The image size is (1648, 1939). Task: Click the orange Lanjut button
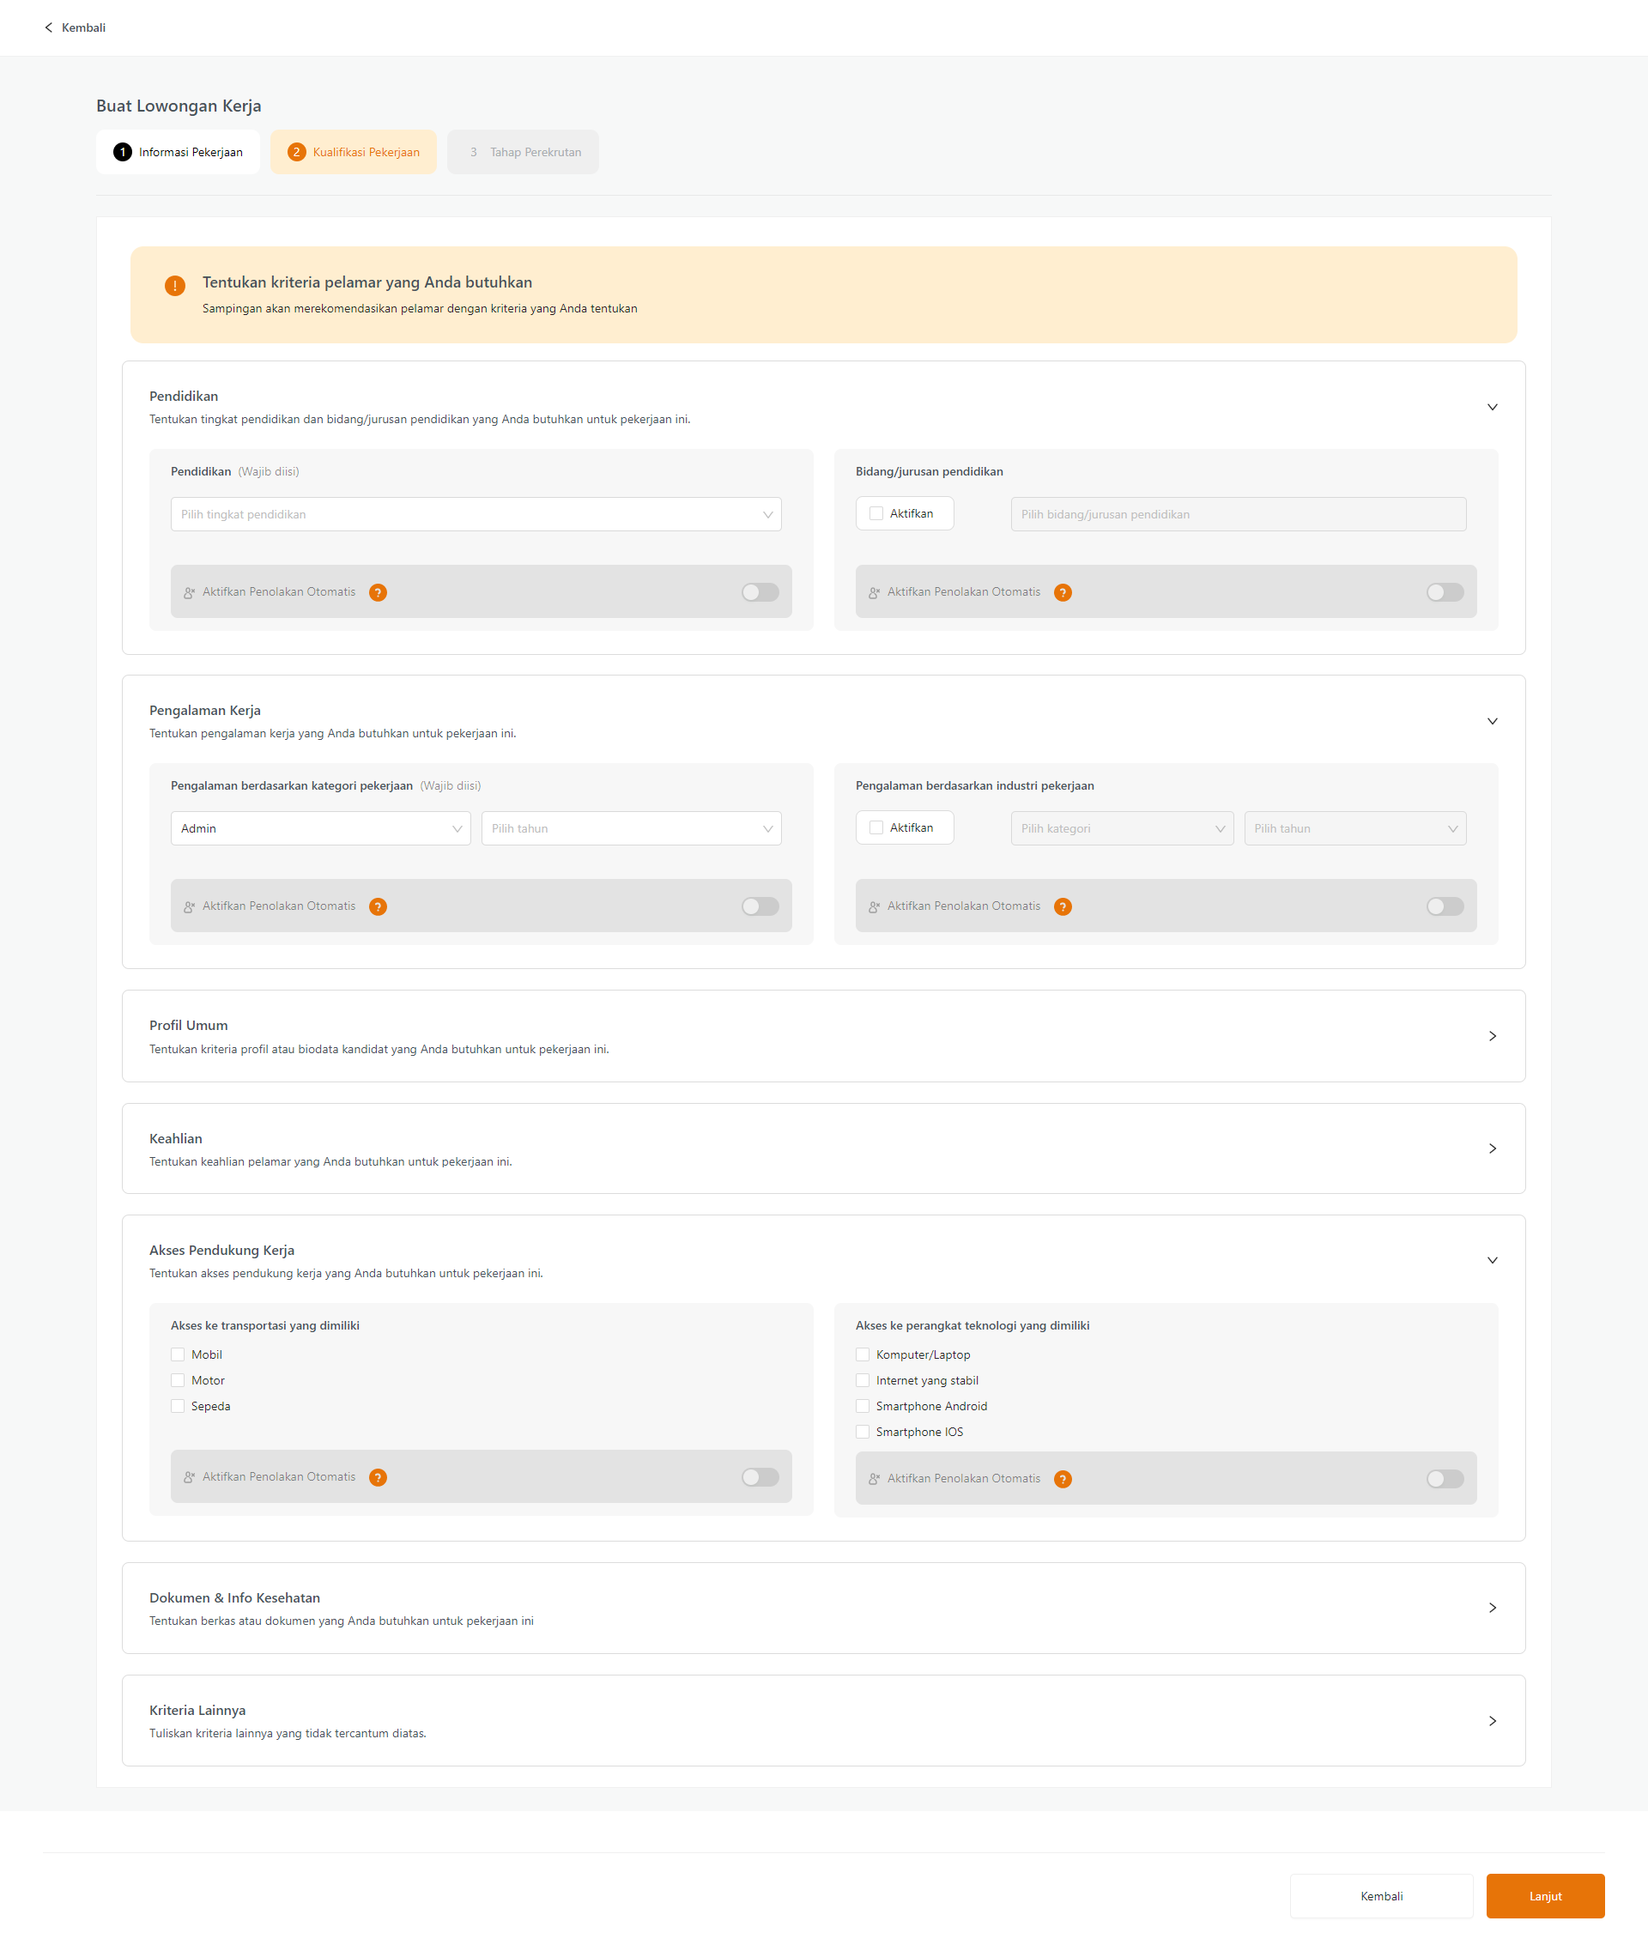point(1544,1896)
